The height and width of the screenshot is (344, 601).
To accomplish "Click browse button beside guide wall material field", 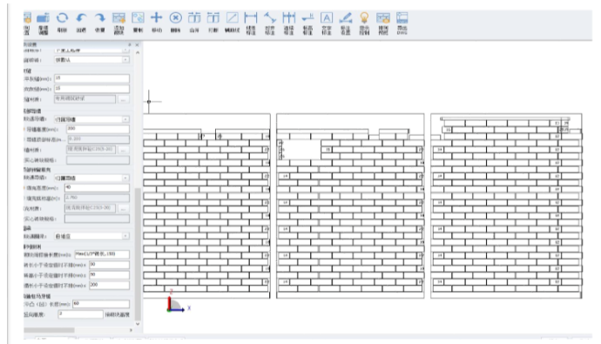I will click(123, 150).
